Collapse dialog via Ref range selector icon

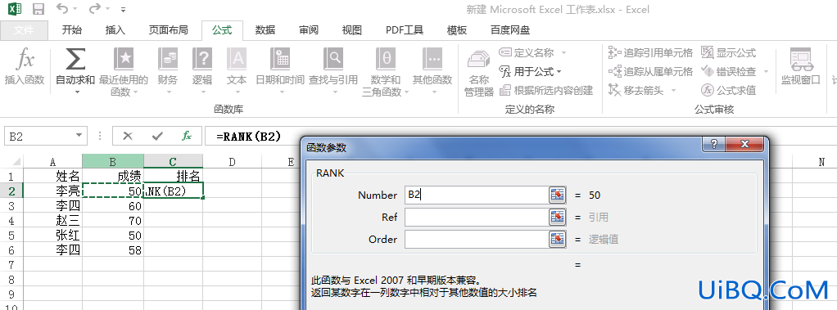click(x=557, y=217)
